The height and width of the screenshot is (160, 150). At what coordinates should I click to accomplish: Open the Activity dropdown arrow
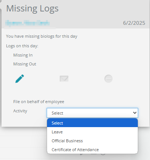tap(135, 113)
